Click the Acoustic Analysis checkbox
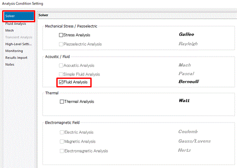The image size is (237, 168). (61, 66)
